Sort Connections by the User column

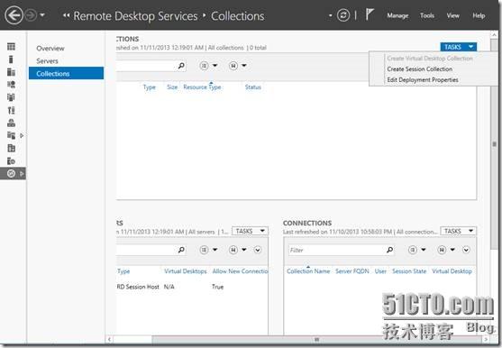point(380,271)
